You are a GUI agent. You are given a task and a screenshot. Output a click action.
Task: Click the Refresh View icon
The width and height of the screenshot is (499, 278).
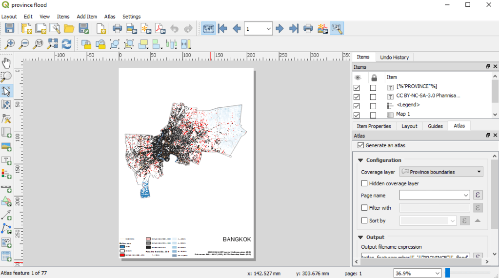[67, 44]
